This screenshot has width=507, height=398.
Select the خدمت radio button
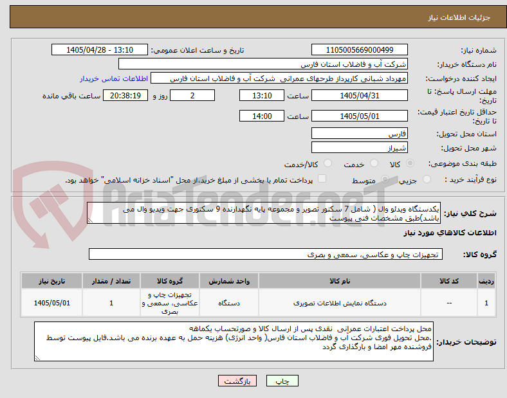click(374, 163)
